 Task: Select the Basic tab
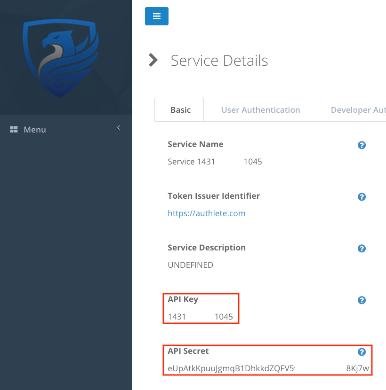click(x=180, y=110)
